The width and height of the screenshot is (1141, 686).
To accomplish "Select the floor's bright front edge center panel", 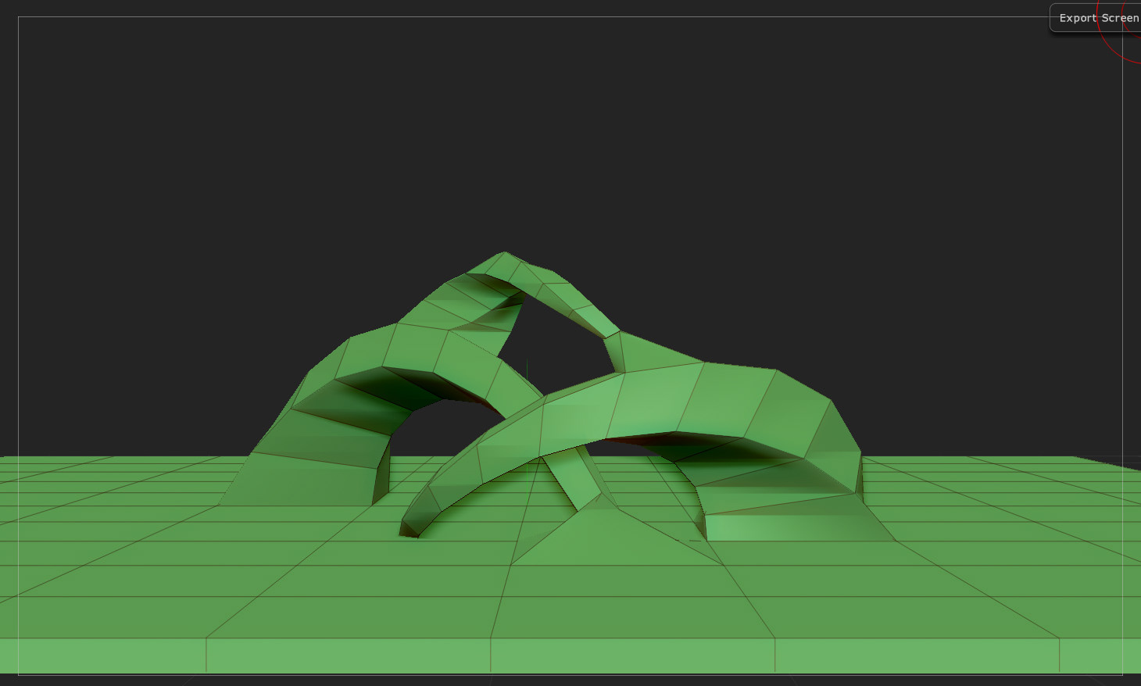I will [633, 655].
